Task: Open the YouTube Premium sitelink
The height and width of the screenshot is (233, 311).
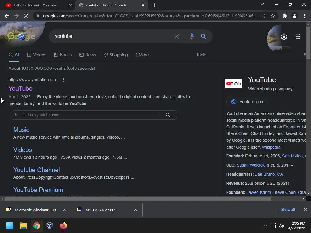Action: pyautogui.click(x=38, y=190)
